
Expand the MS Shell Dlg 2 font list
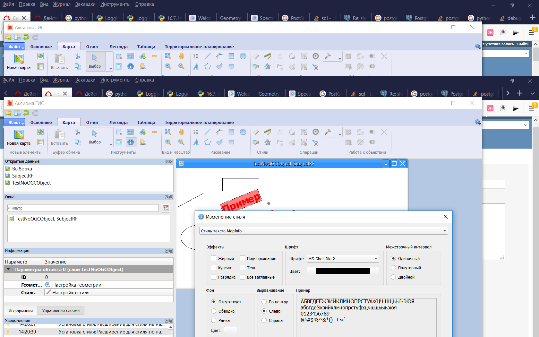[x=375, y=259]
